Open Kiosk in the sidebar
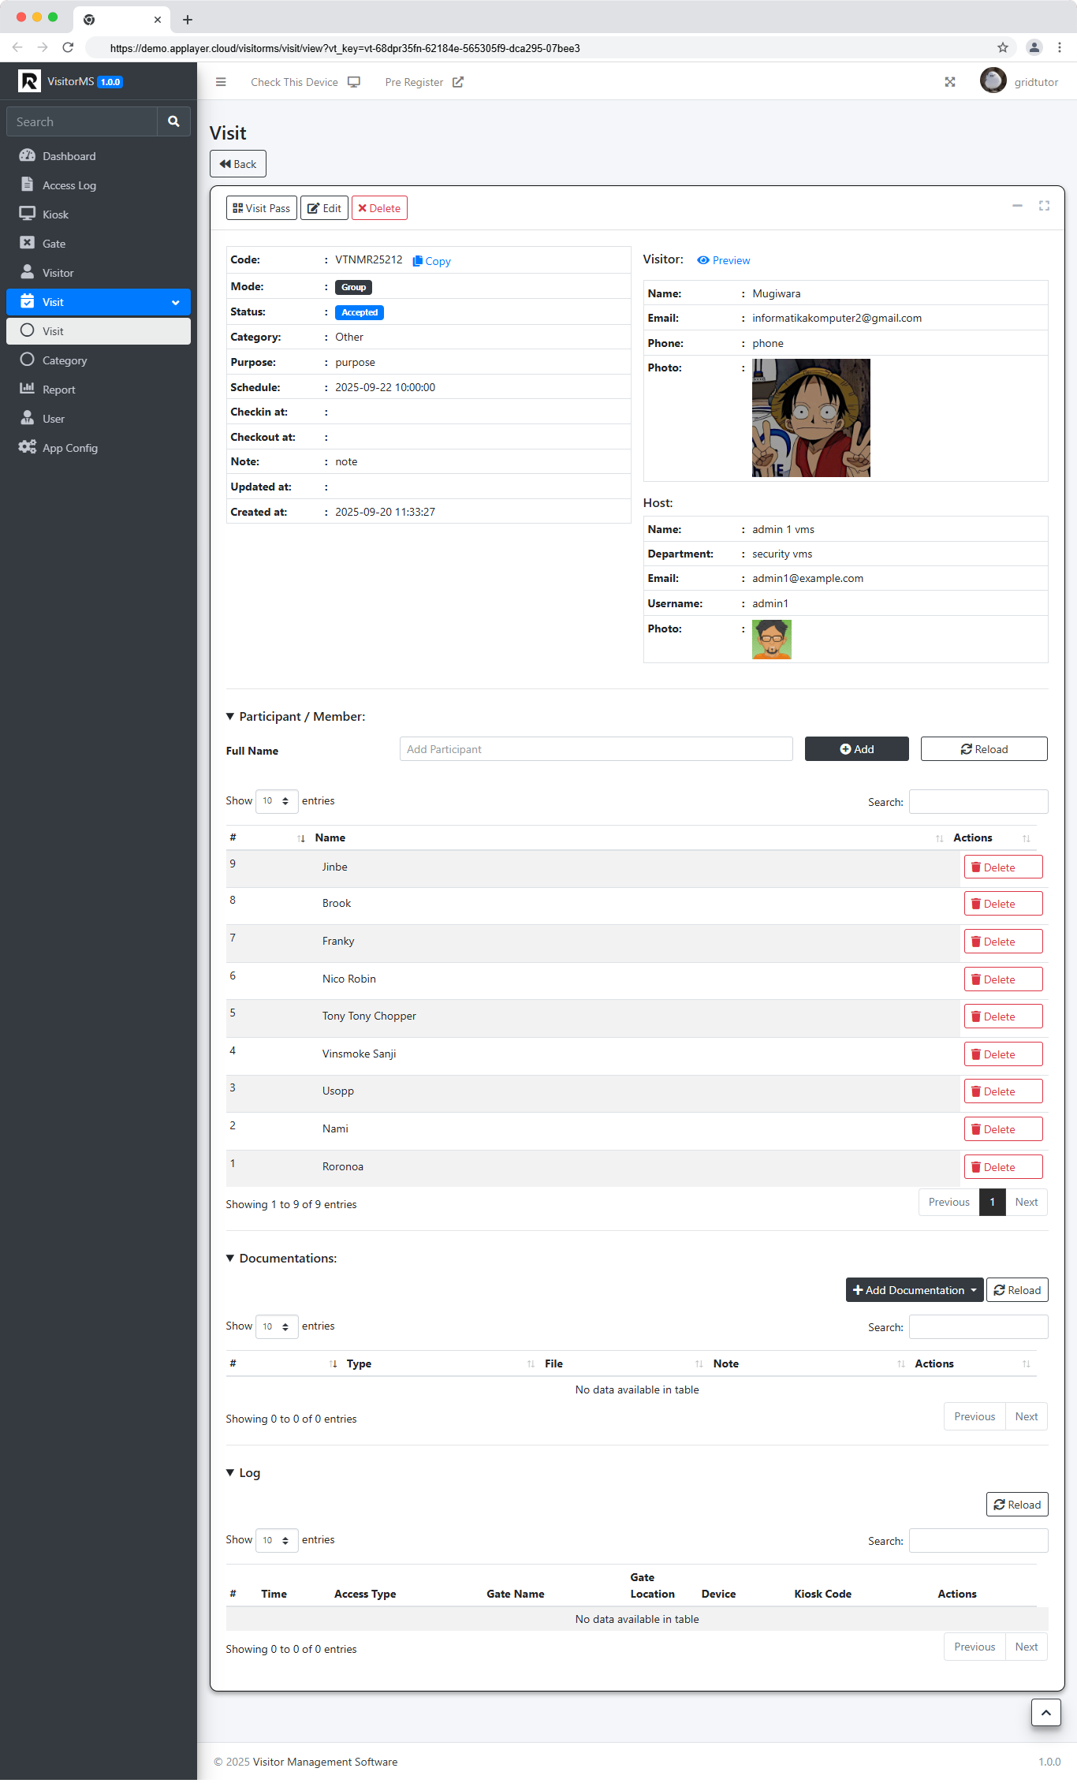Screen dimensions: 1077x1783 (99, 214)
